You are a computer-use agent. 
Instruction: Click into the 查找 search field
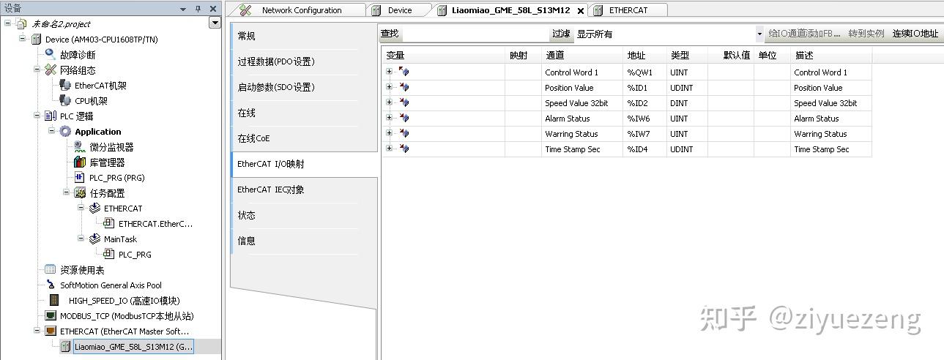(475, 34)
